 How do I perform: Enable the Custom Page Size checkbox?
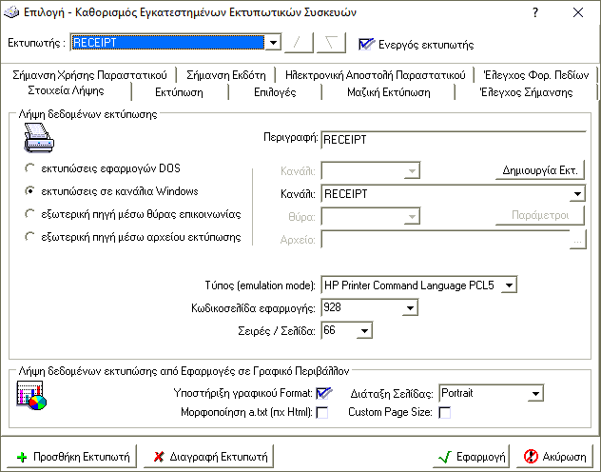tap(444, 412)
